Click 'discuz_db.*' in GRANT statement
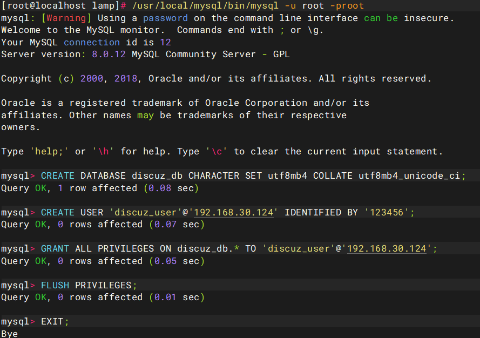480x338 pixels. (208, 248)
